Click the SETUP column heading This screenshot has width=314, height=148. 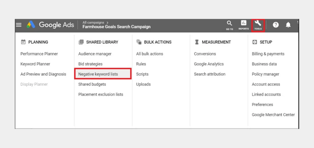266,42
